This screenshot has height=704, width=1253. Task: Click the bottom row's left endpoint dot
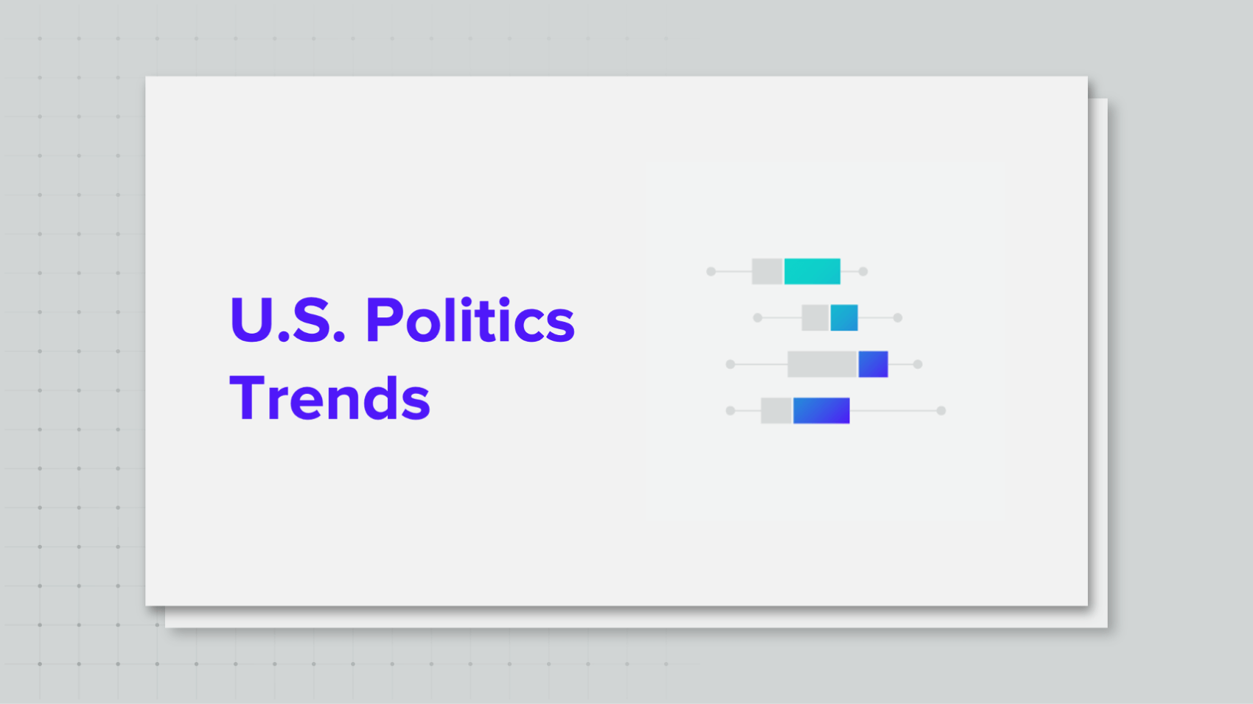click(730, 411)
